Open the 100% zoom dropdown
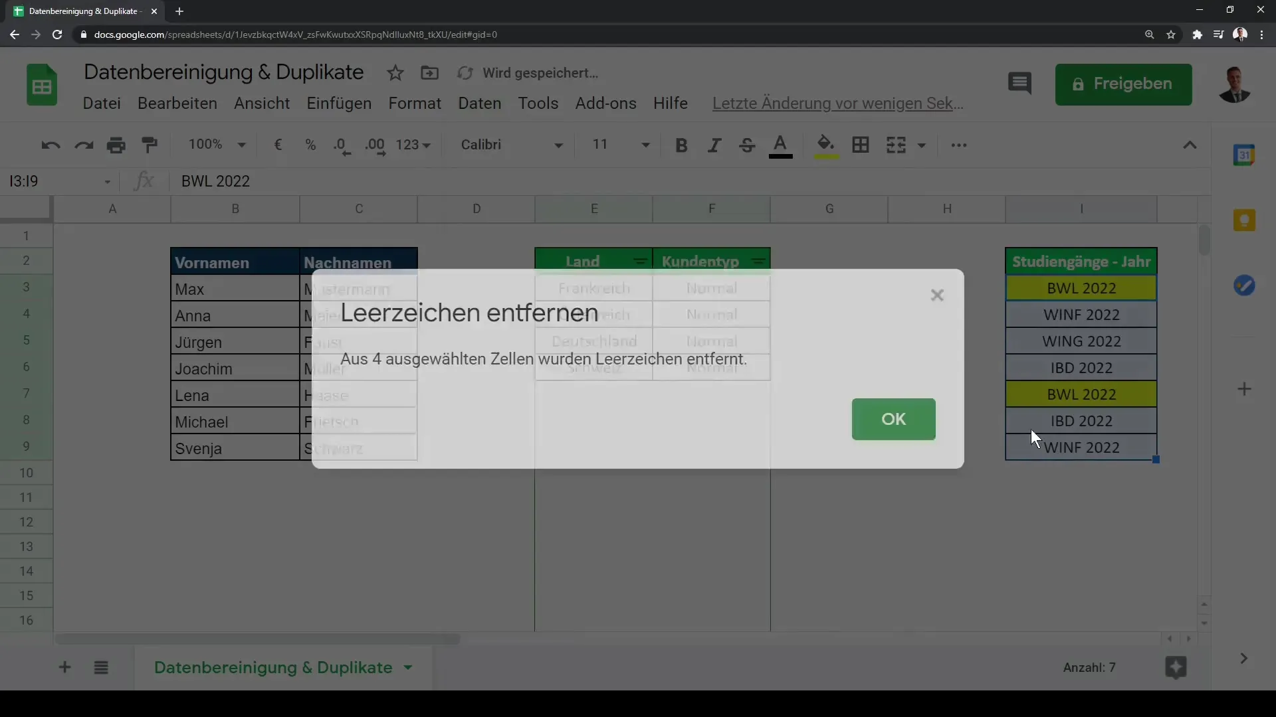Viewport: 1276px width, 717px height. click(217, 145)
